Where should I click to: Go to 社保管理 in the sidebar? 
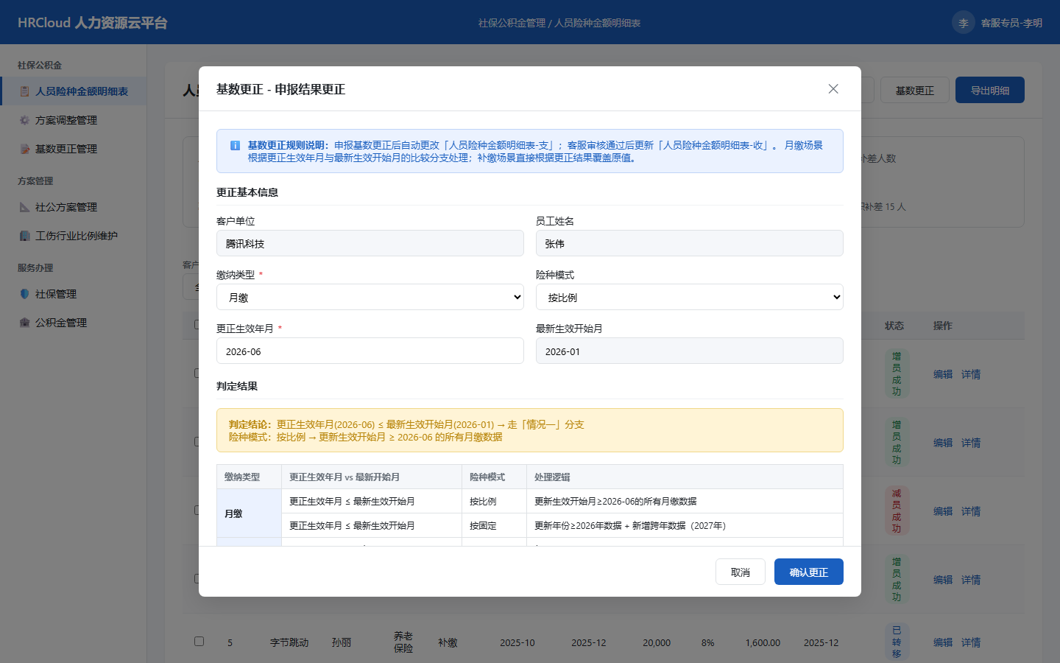[x=74, y=294]
